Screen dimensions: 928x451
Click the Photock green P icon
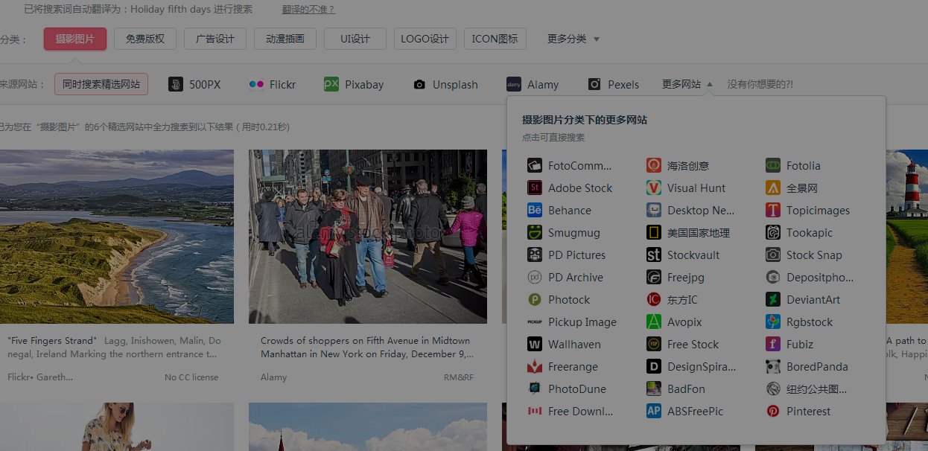(x=534, y=299)
